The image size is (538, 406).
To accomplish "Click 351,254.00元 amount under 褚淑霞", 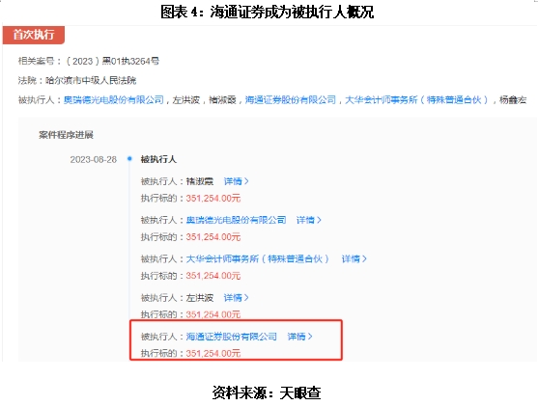I will click(213, 199).
